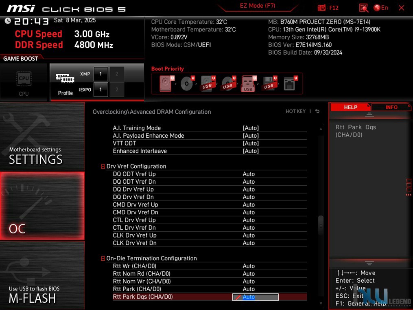Viewport: 413px width, 310px height.
Task: Select the Rtt Park (CHA/D0) row
Action: [x=210, y=289]
